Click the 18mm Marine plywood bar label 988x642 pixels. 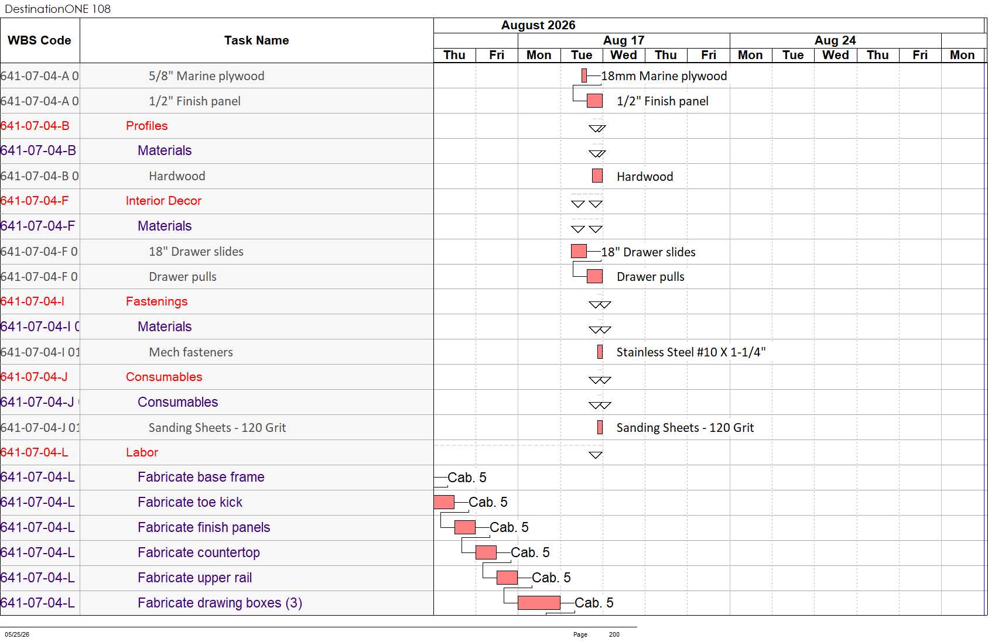664,76
